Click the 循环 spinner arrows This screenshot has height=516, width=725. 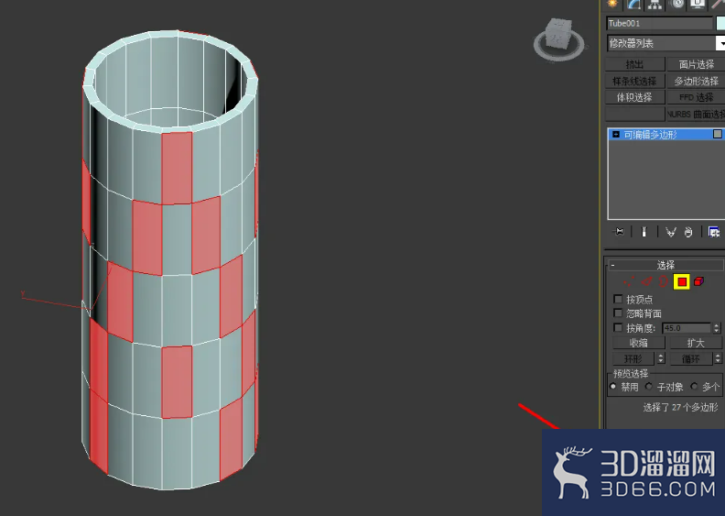pyautogui.click(x=718, y=358)
